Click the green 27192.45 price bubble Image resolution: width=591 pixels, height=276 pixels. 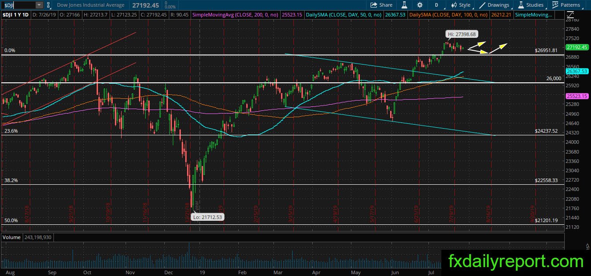[577, 47]
